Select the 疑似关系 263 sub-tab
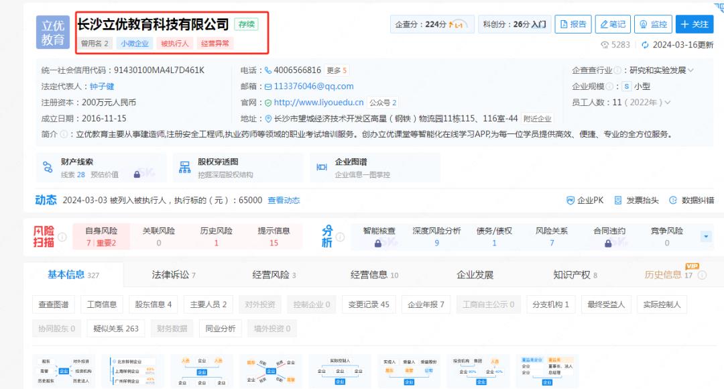 coord(116,329)
